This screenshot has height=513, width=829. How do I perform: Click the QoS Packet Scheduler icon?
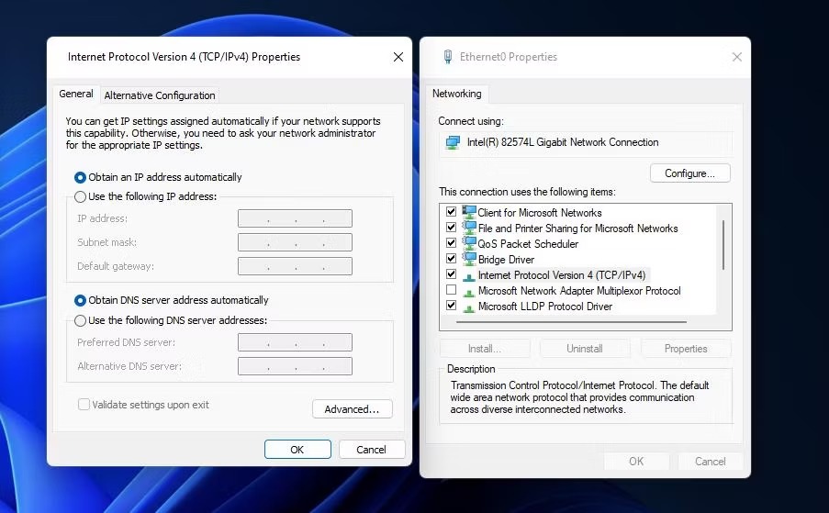click(469, 243)
